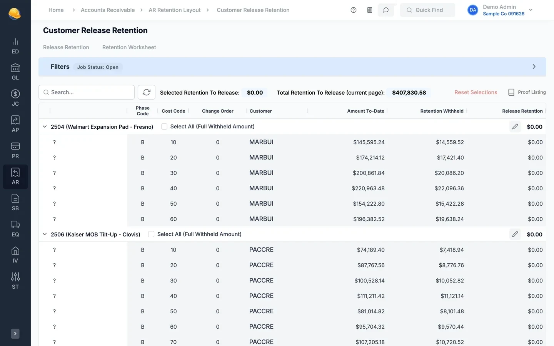Click the Search input field
Screen dimensions: 554x346
click(x=87, y=92)
